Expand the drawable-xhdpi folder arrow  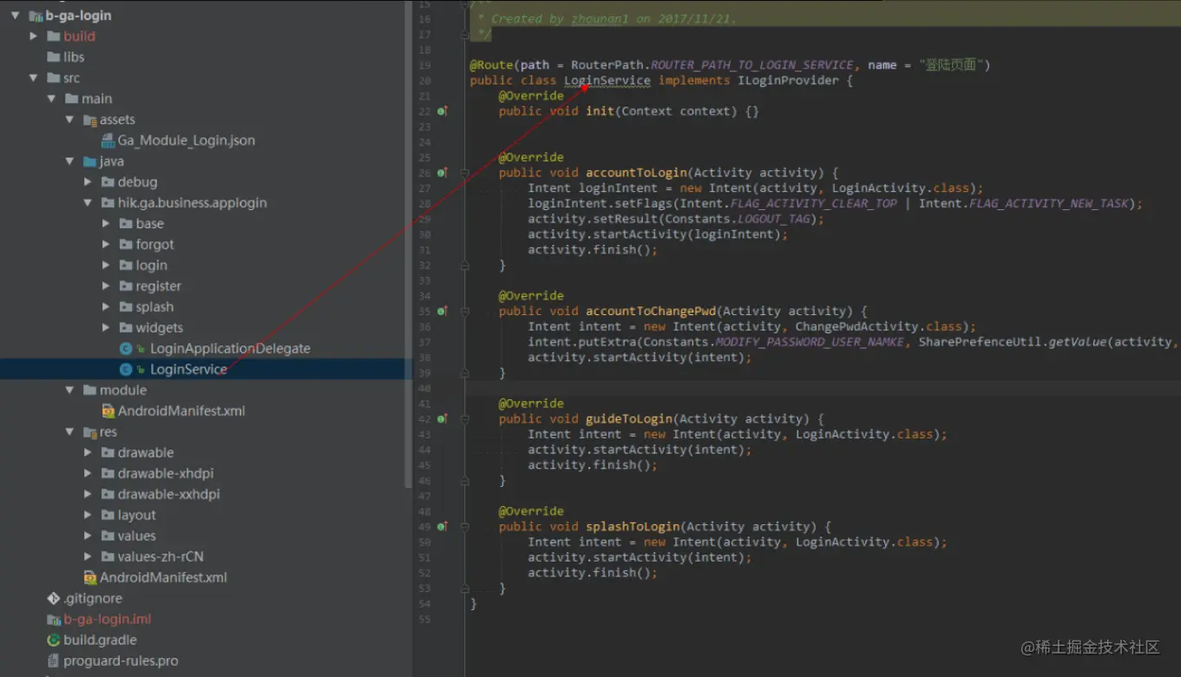pyautogui.click(x=88, y=474)
